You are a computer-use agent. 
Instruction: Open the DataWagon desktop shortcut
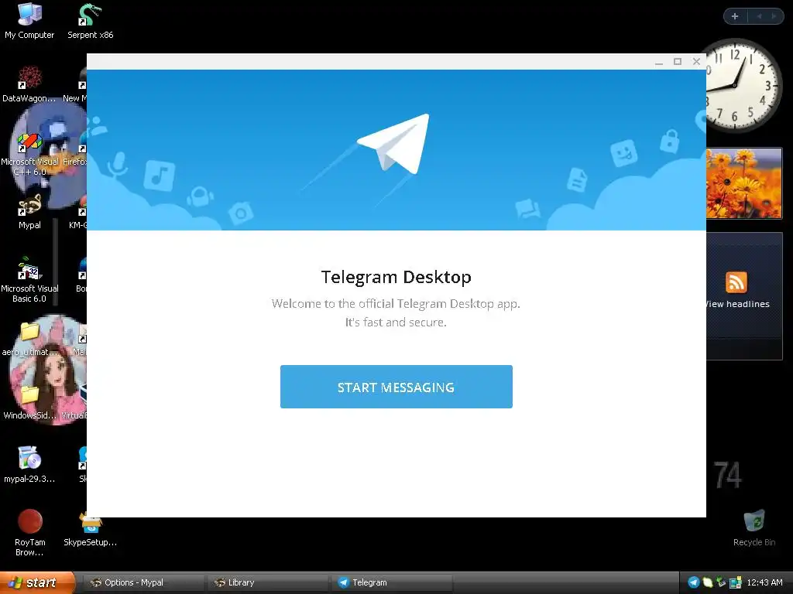[29, 84]
